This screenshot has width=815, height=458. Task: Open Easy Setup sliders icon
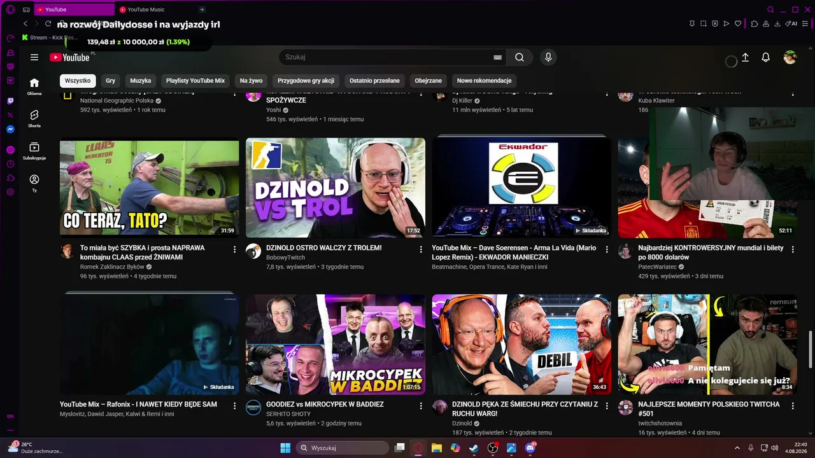coord(804,24)
